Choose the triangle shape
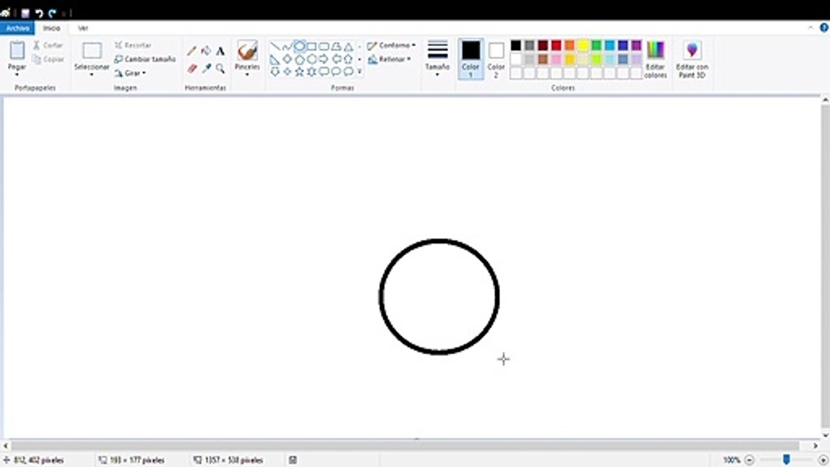 coord(349,47)
